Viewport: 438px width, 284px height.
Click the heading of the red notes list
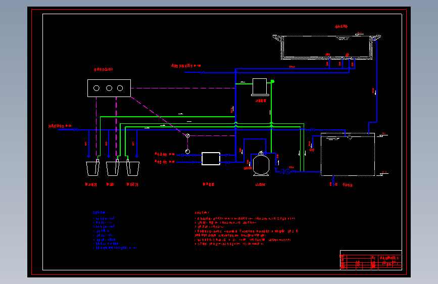[202, 213]
